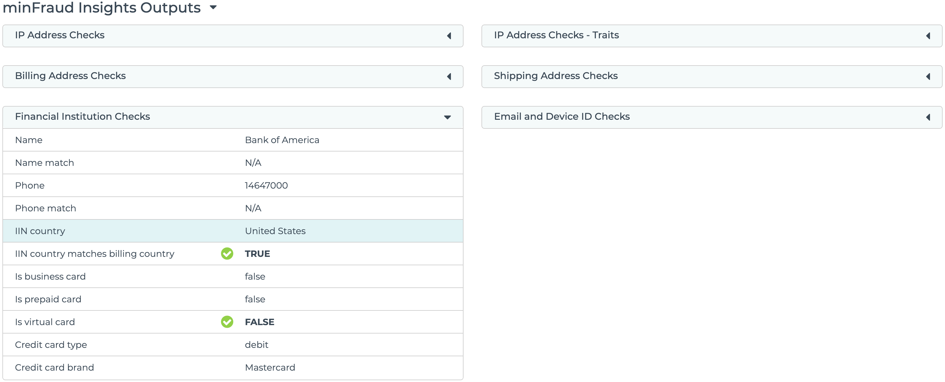
Task: Click the Financial Institution Checks title
Action: pos(83,116)
